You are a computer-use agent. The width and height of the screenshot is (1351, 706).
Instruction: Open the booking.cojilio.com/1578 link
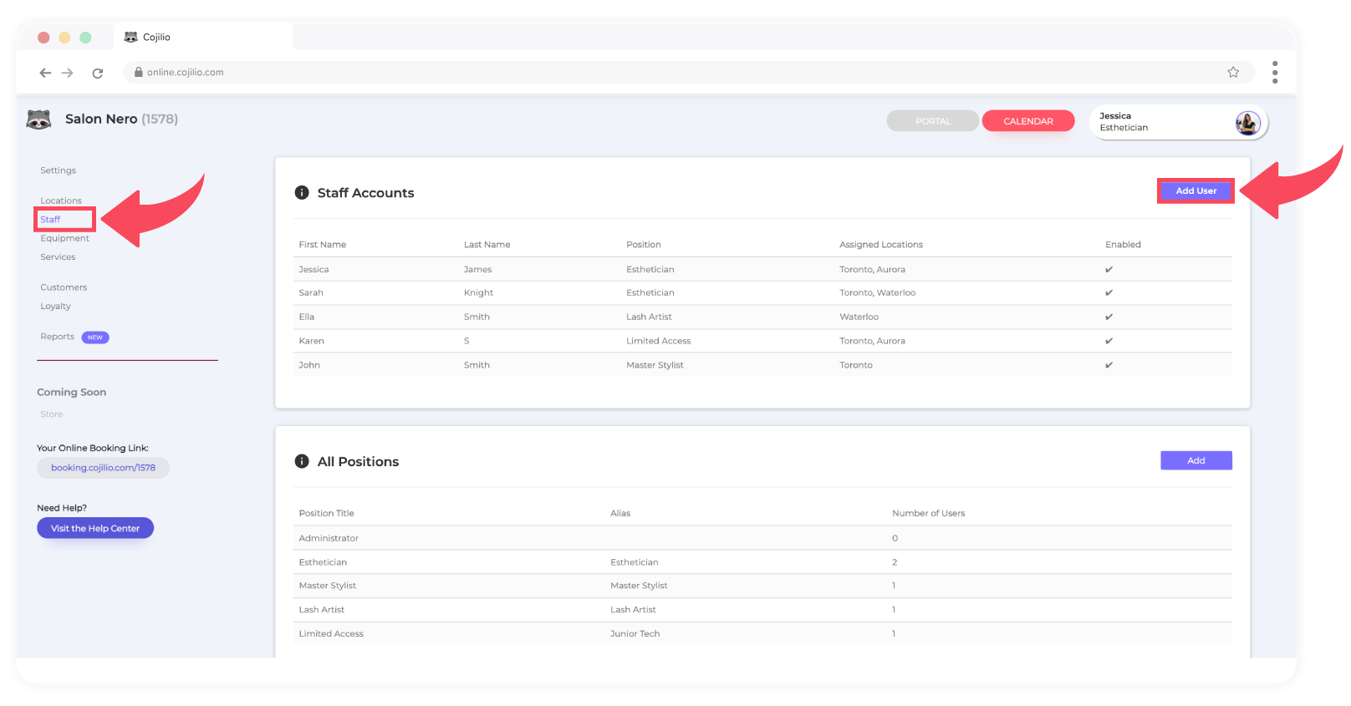[x=103, y=468]
